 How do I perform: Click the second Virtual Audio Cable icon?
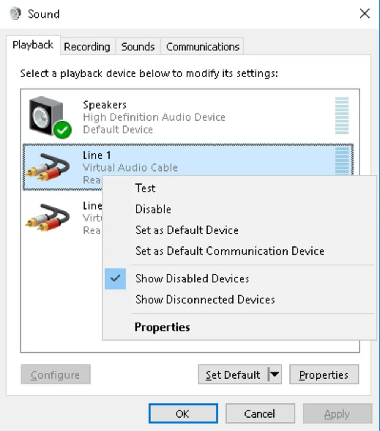48,217
